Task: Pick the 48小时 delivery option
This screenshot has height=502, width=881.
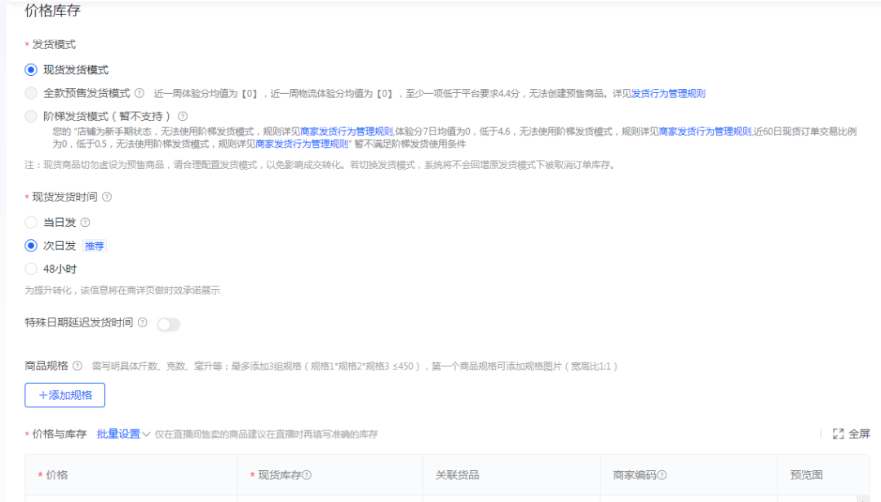Action: click(30, 268)
